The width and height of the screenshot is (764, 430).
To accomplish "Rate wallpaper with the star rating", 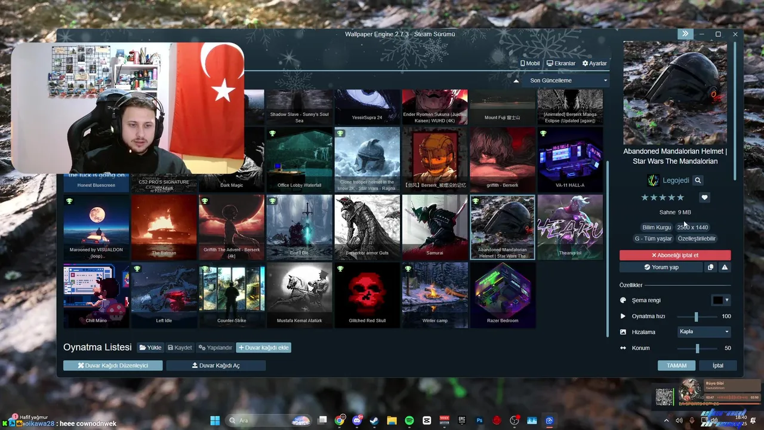I will coord(663,198).
